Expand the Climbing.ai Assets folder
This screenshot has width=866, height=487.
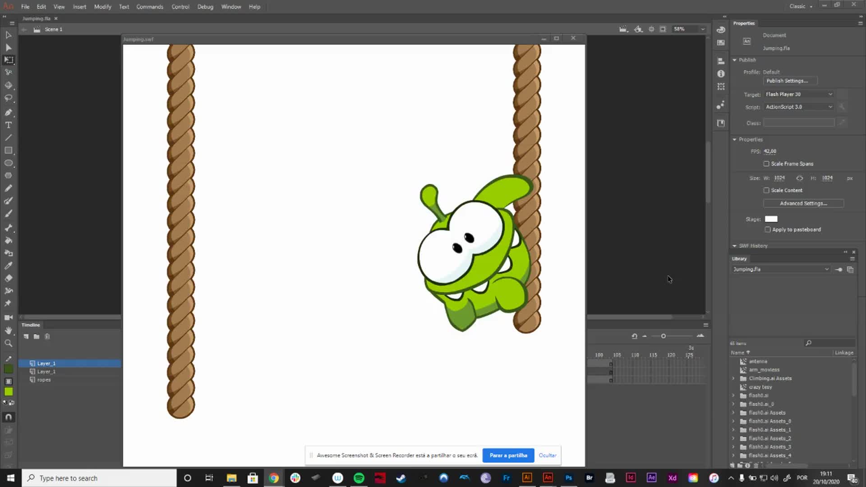coord(733,378)
